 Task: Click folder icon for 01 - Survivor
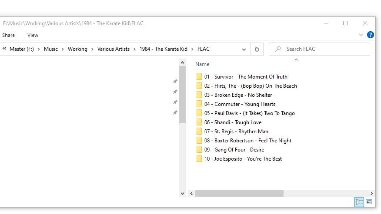click(199, 77)
